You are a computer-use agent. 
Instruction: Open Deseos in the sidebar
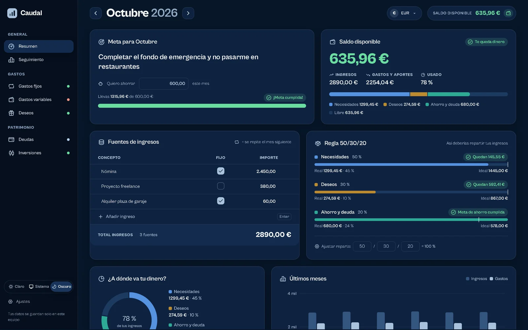pyautogui.click(x=39, y=113)
